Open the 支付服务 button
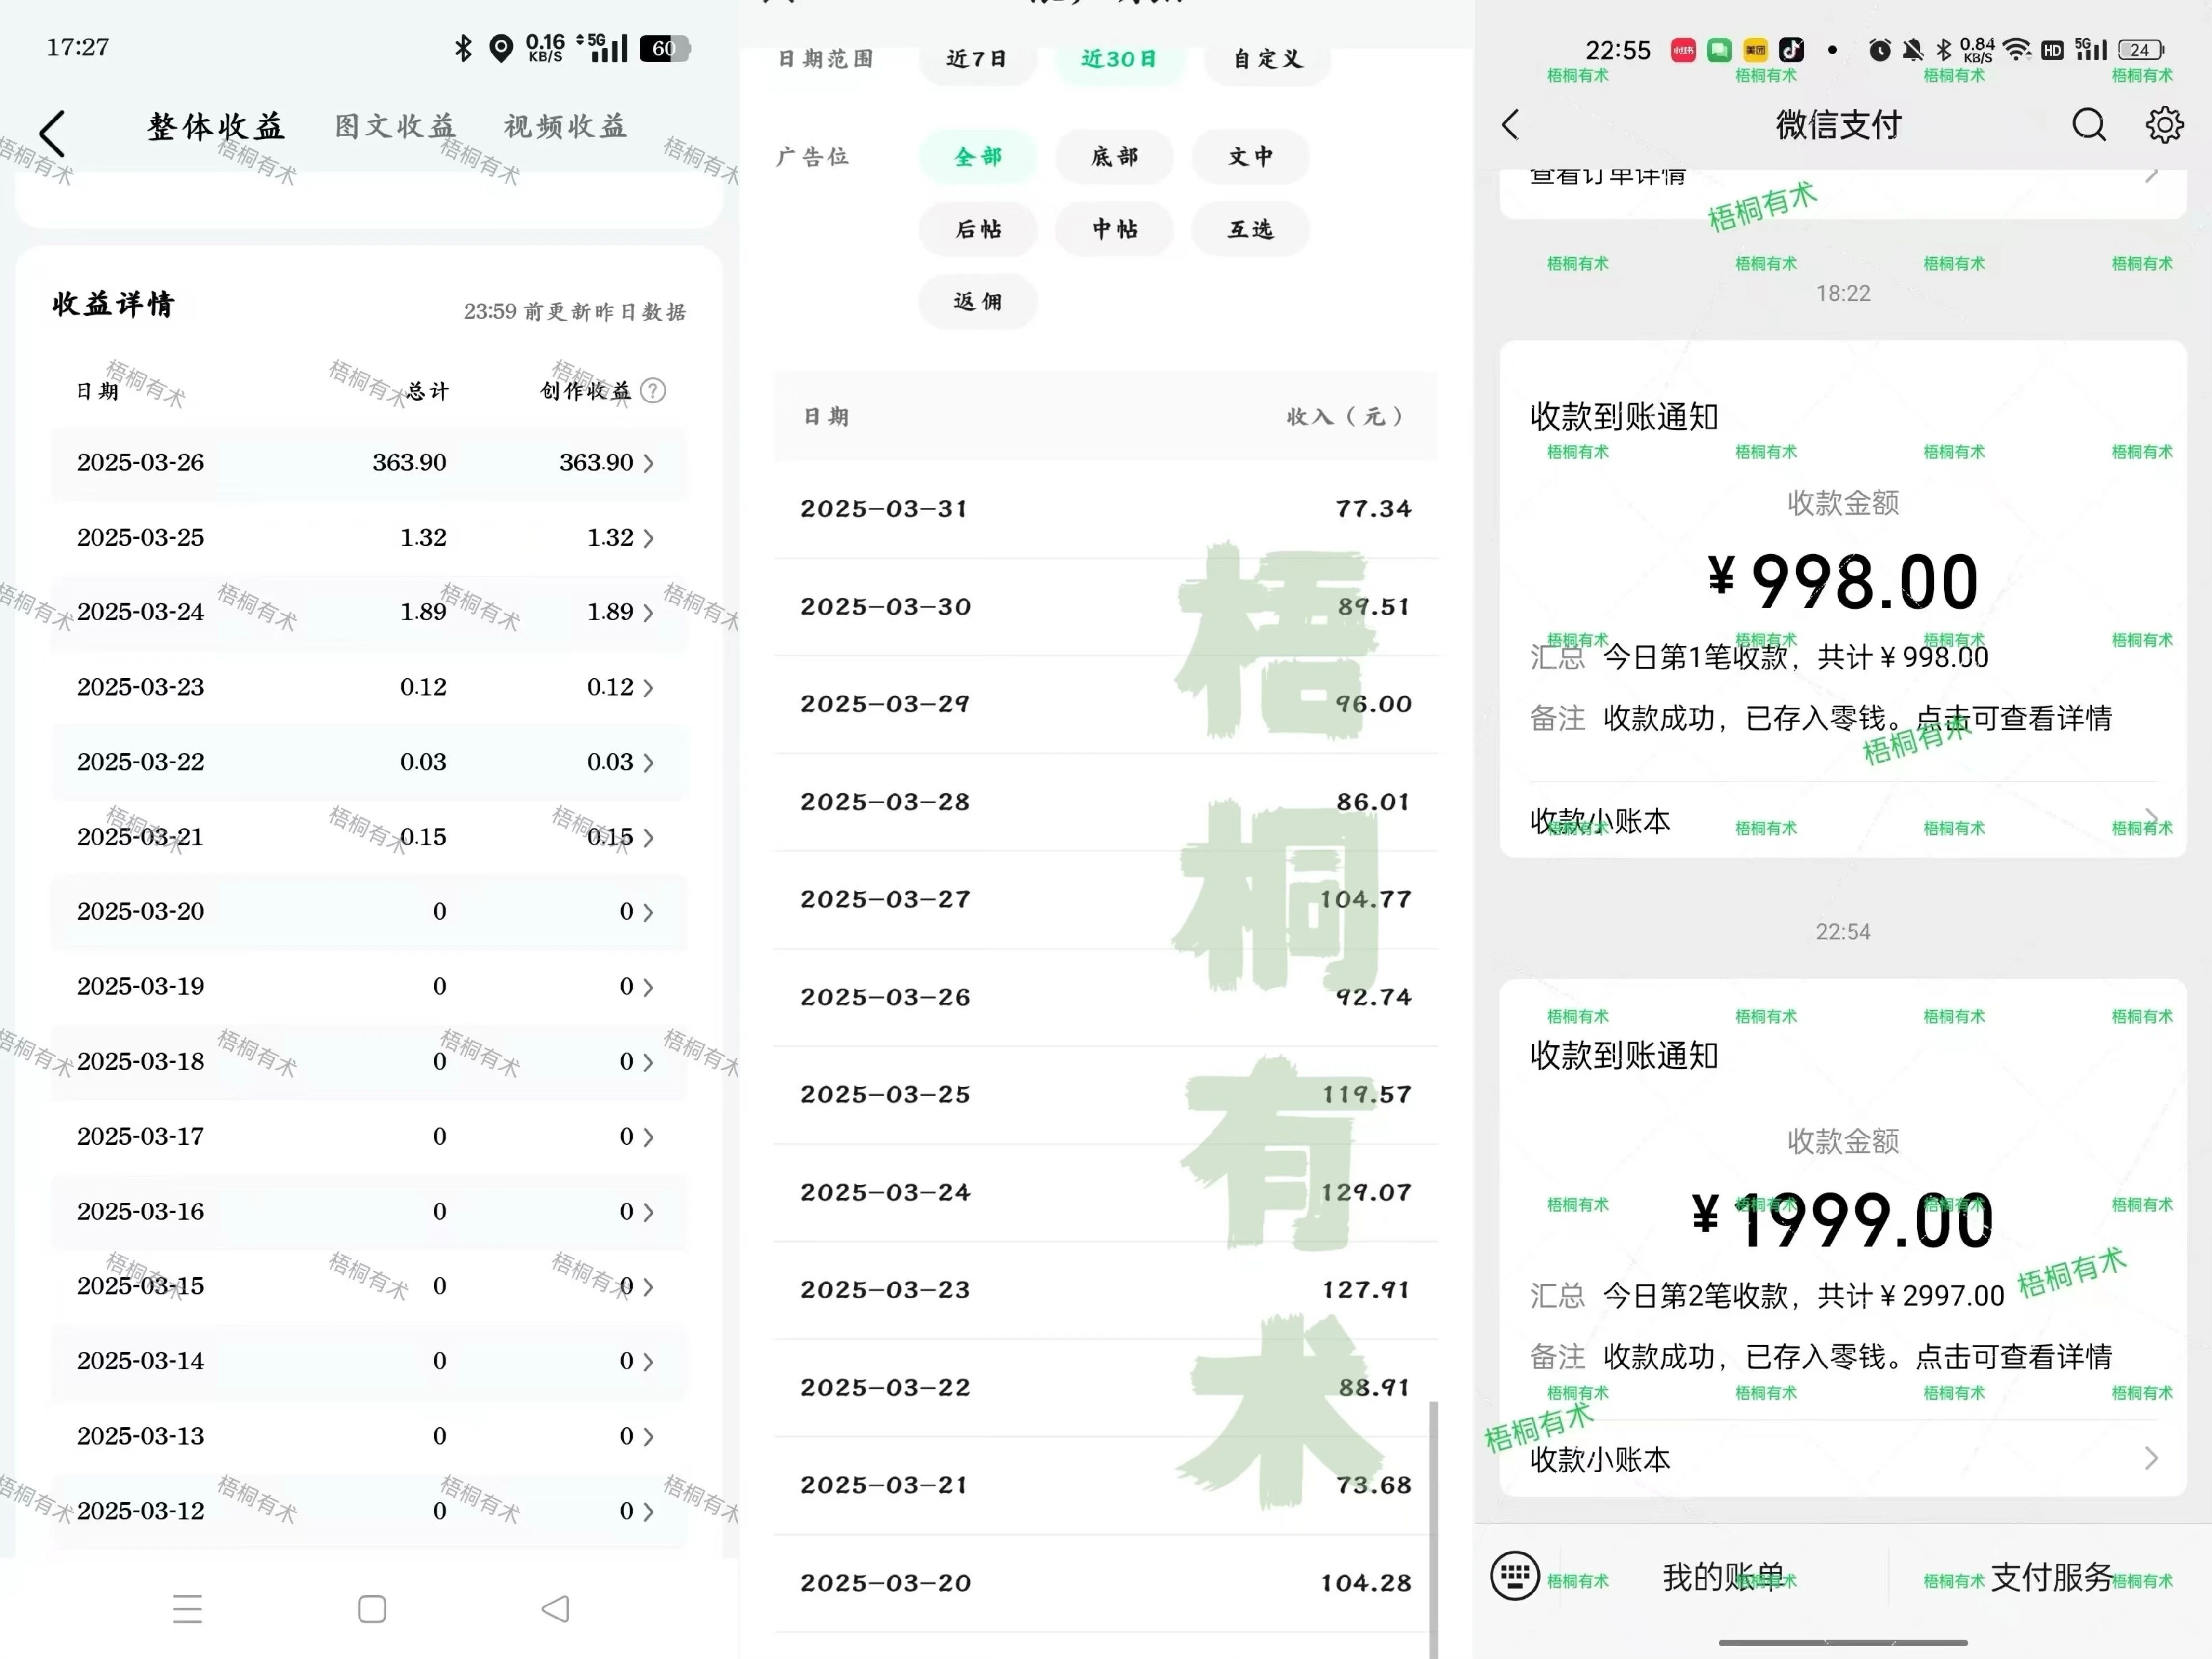The height and width of the screenshot is (1659, 2212). point(2051,1576)
